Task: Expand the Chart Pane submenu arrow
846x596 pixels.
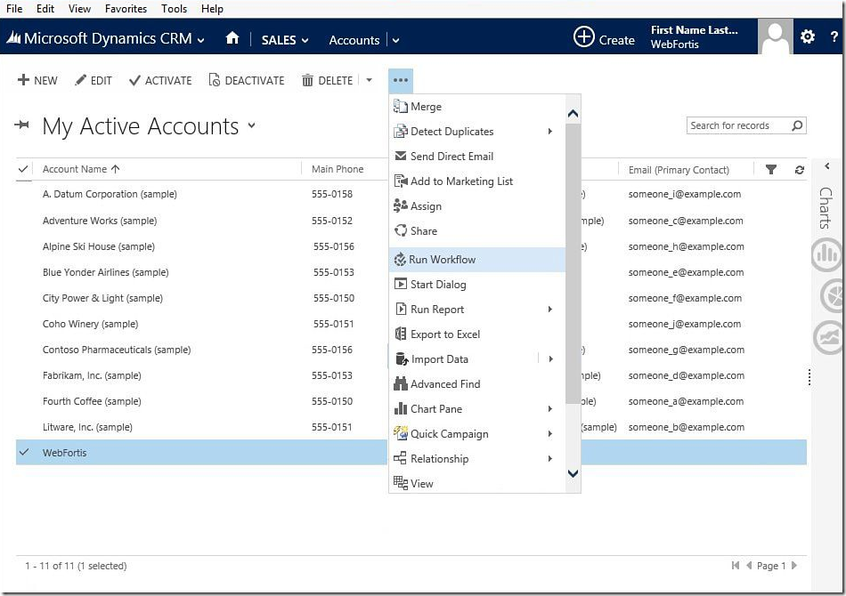Action: pos(549,408)
